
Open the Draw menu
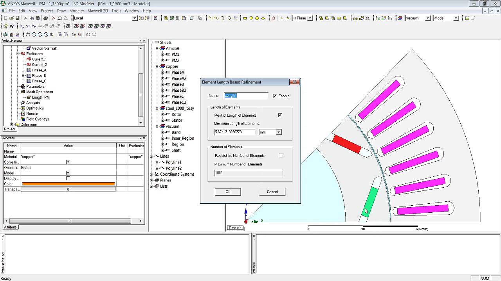[61, 11]
